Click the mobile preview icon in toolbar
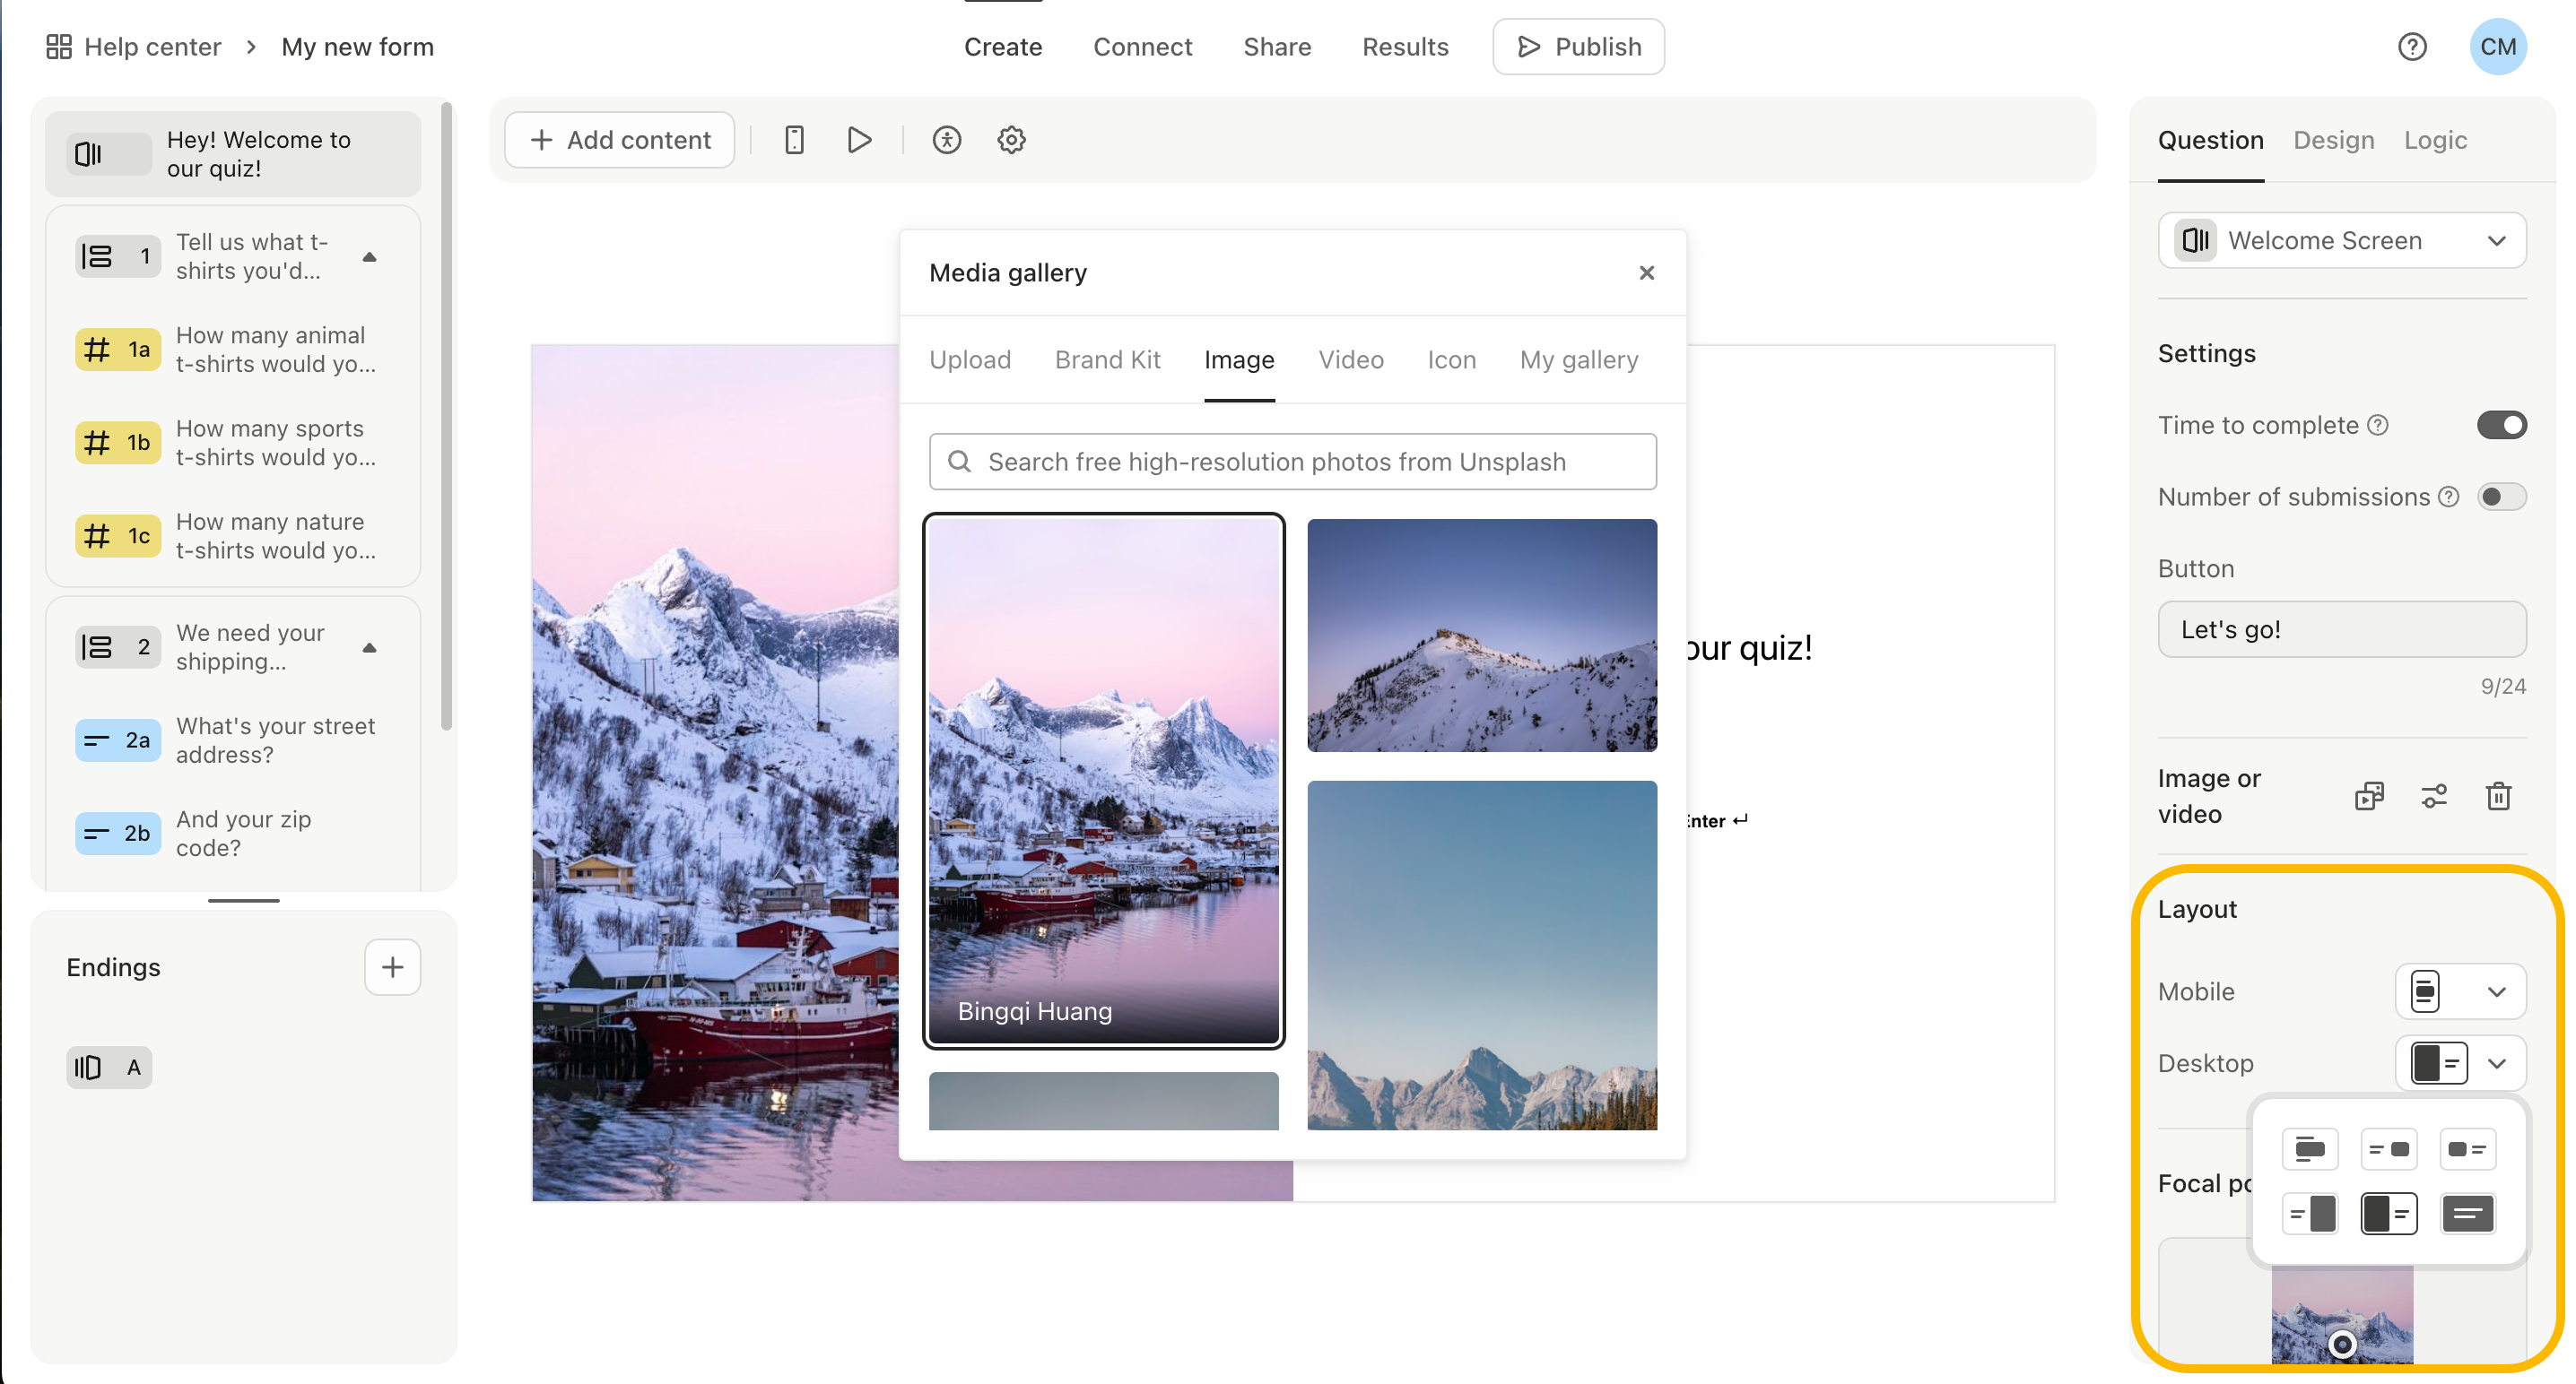This screenshot has height=1384, width=2576. tap(794, 140)
